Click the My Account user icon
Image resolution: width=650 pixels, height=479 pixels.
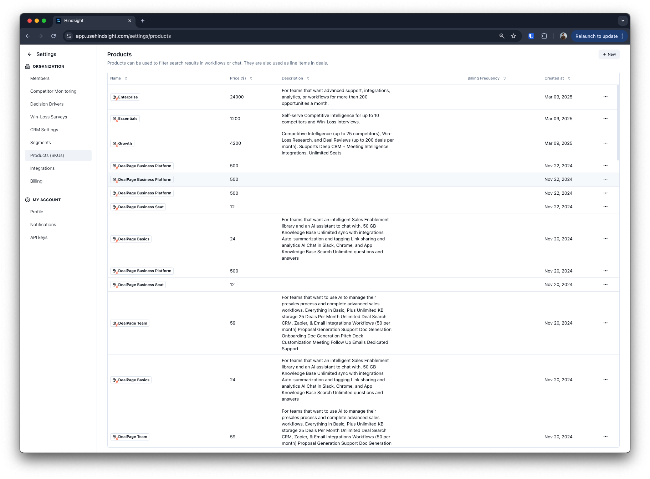pos(27,200)
